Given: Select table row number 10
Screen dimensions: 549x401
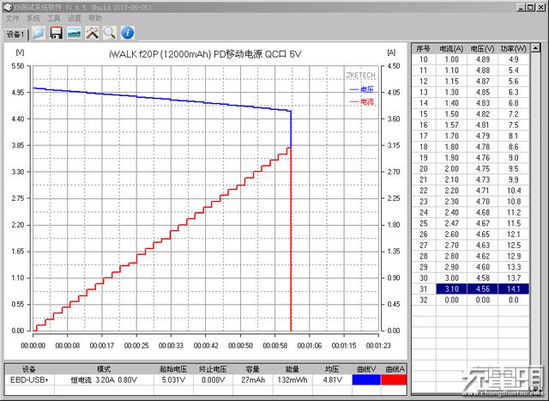Looking at the screenshot, I should pyautogui.click(x=471, y=59).
